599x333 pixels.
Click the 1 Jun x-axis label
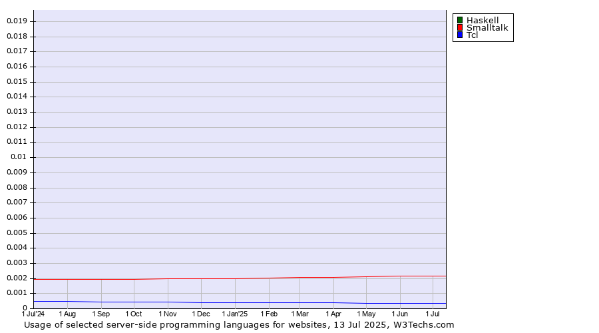pyautogui.click(x=400, y=314)
